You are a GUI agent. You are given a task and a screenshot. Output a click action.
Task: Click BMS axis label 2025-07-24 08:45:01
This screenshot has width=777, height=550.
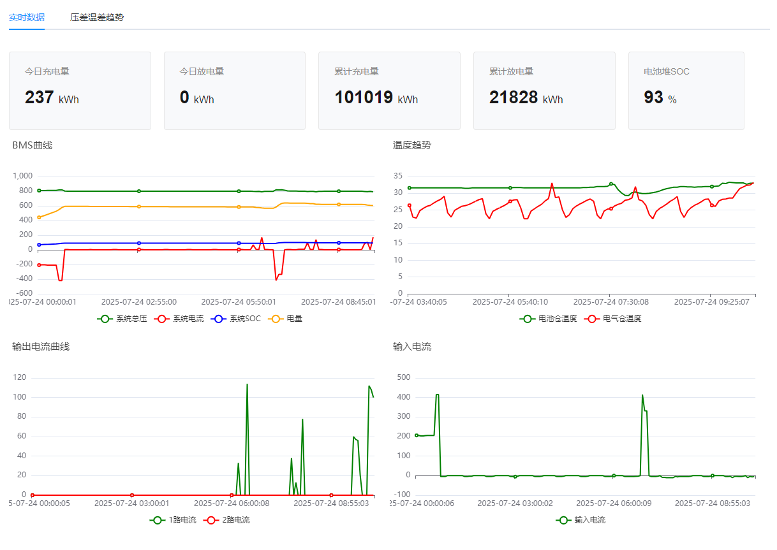(338, 302)
